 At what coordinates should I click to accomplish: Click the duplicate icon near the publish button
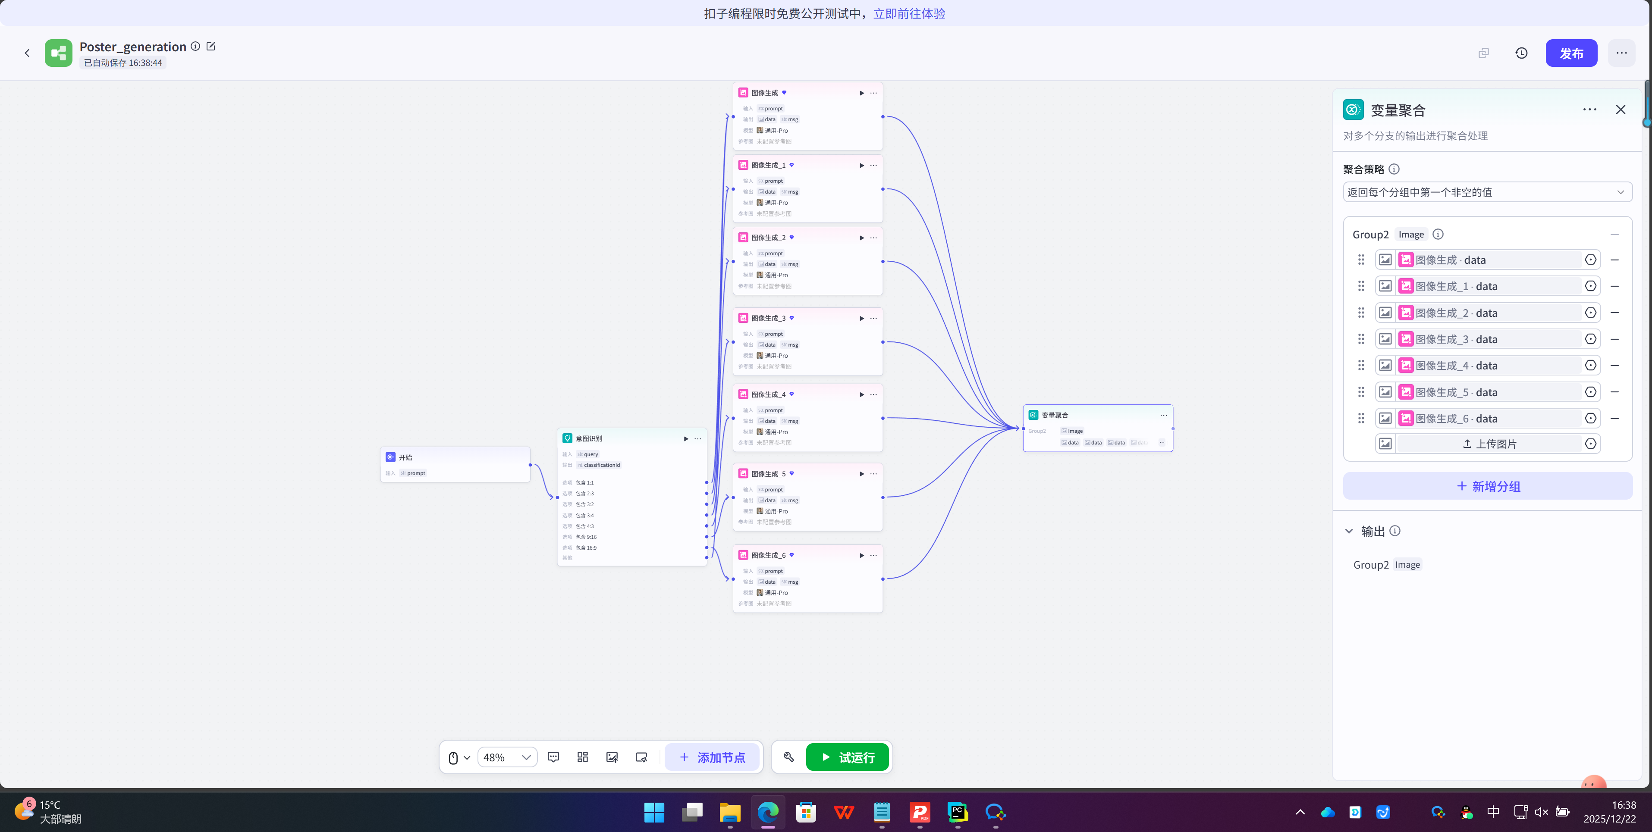click(1483, 53)
